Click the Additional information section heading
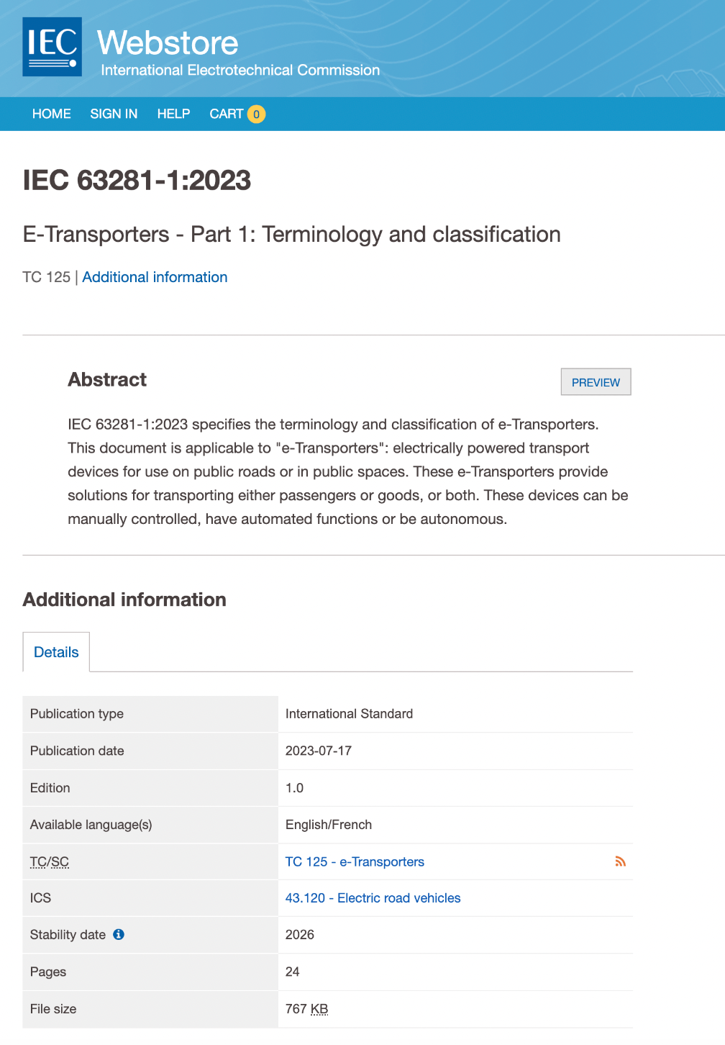Viewport: 725px width, 1045px height. 124,600
